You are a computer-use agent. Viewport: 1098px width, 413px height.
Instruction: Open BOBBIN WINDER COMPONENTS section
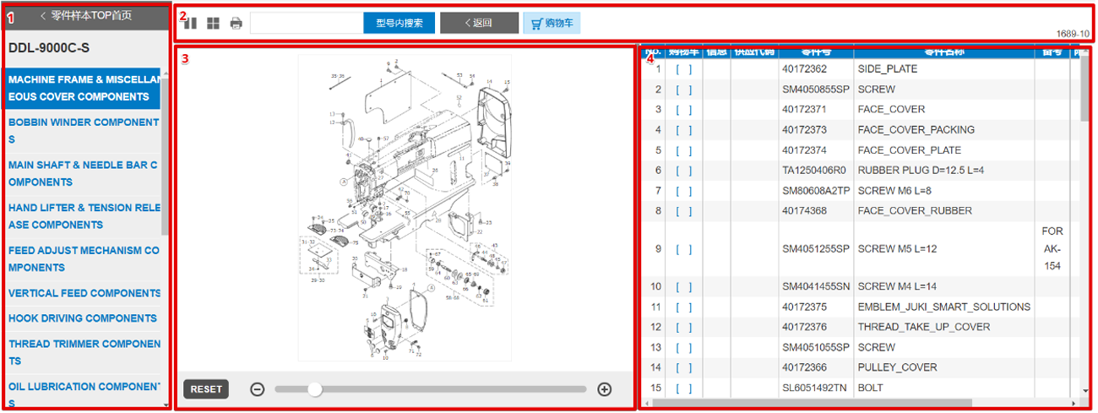84,131
